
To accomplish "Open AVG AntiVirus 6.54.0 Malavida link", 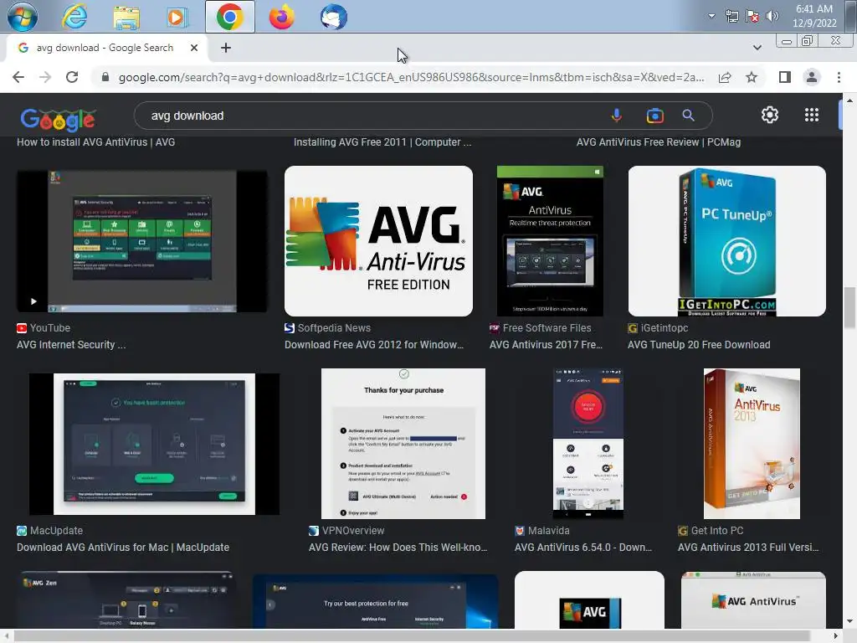I will tap(583, 548).
